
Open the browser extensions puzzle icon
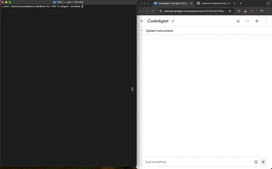click(x=252, y=11)
